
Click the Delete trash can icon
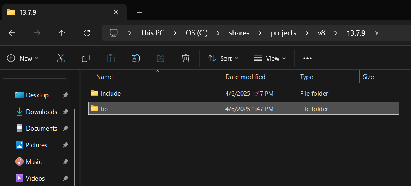tap(186, 58)
